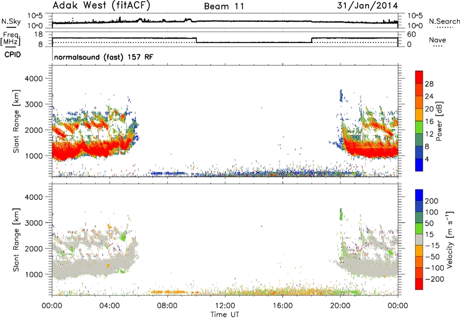Pick the red segment of the velocity colorbar
The width and height of the screenshot is (460, 318).
(419, 284)
